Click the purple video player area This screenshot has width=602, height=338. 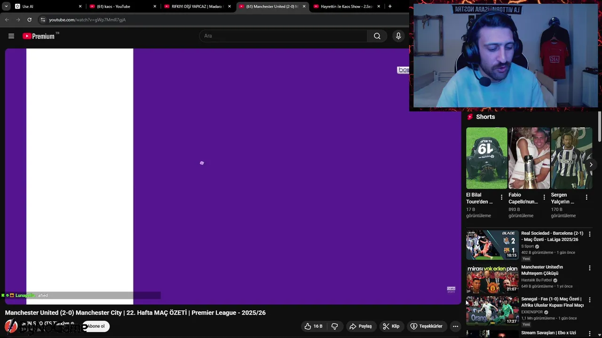click(233, 176)
